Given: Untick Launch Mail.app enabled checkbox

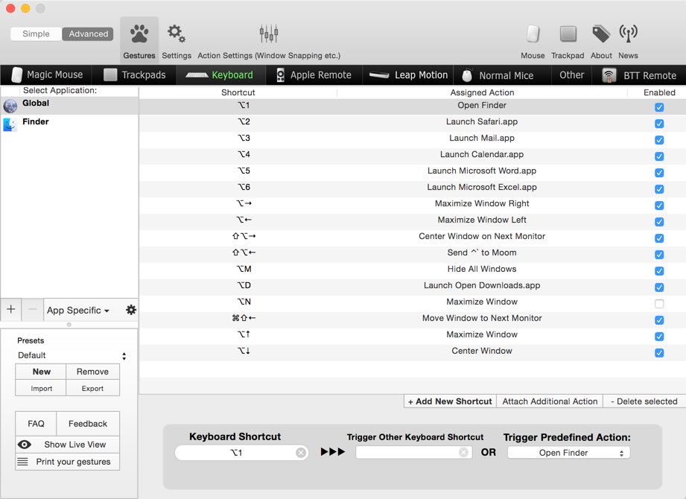Looking at the screenshot, I should point(659,140).
